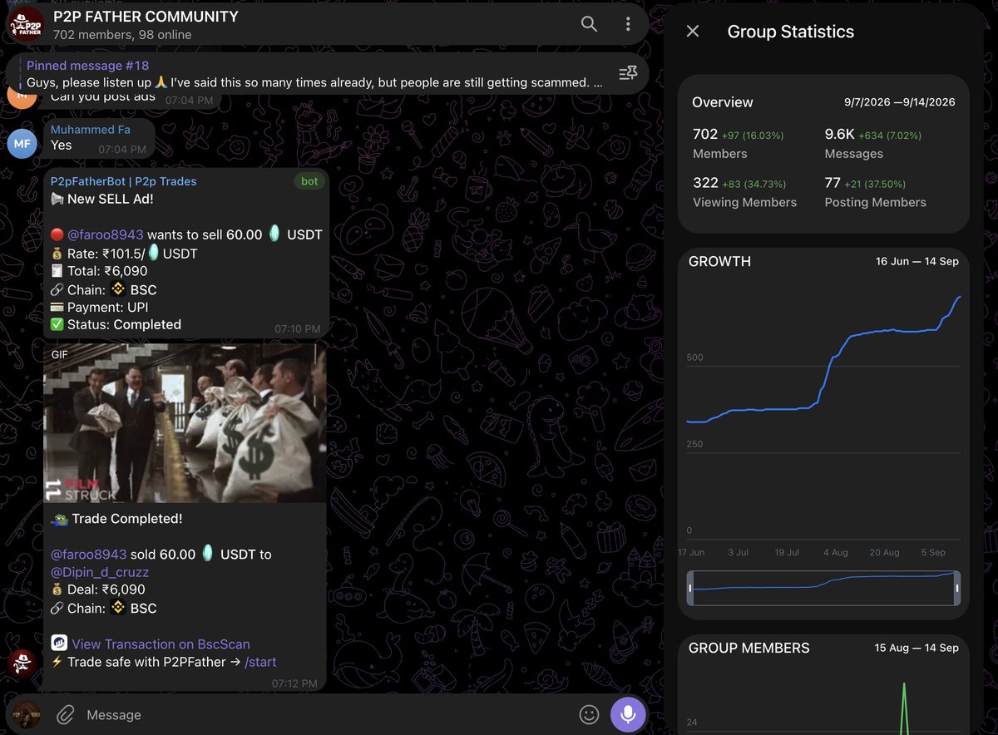Screen dimensions: 998x735
Task: Click the Status: Completed line
Action: [116, 325]
